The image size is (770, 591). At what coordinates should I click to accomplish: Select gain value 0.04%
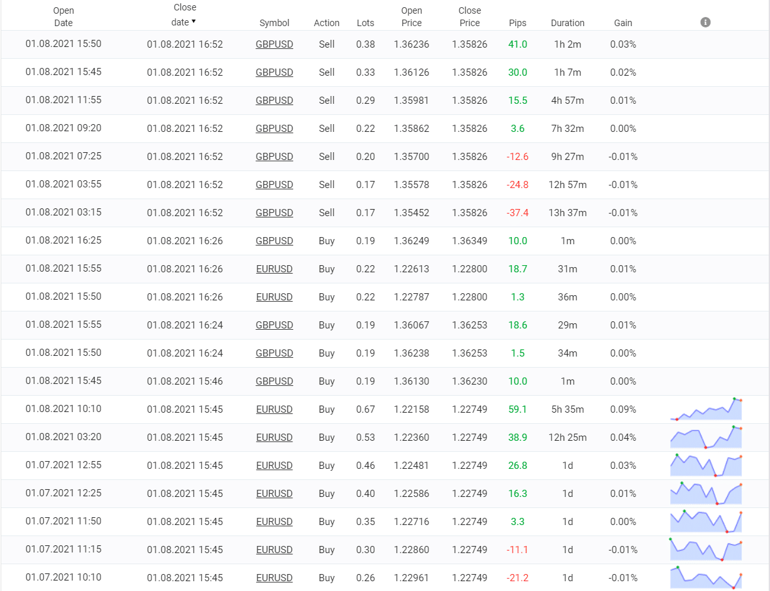tap(623, 438)
